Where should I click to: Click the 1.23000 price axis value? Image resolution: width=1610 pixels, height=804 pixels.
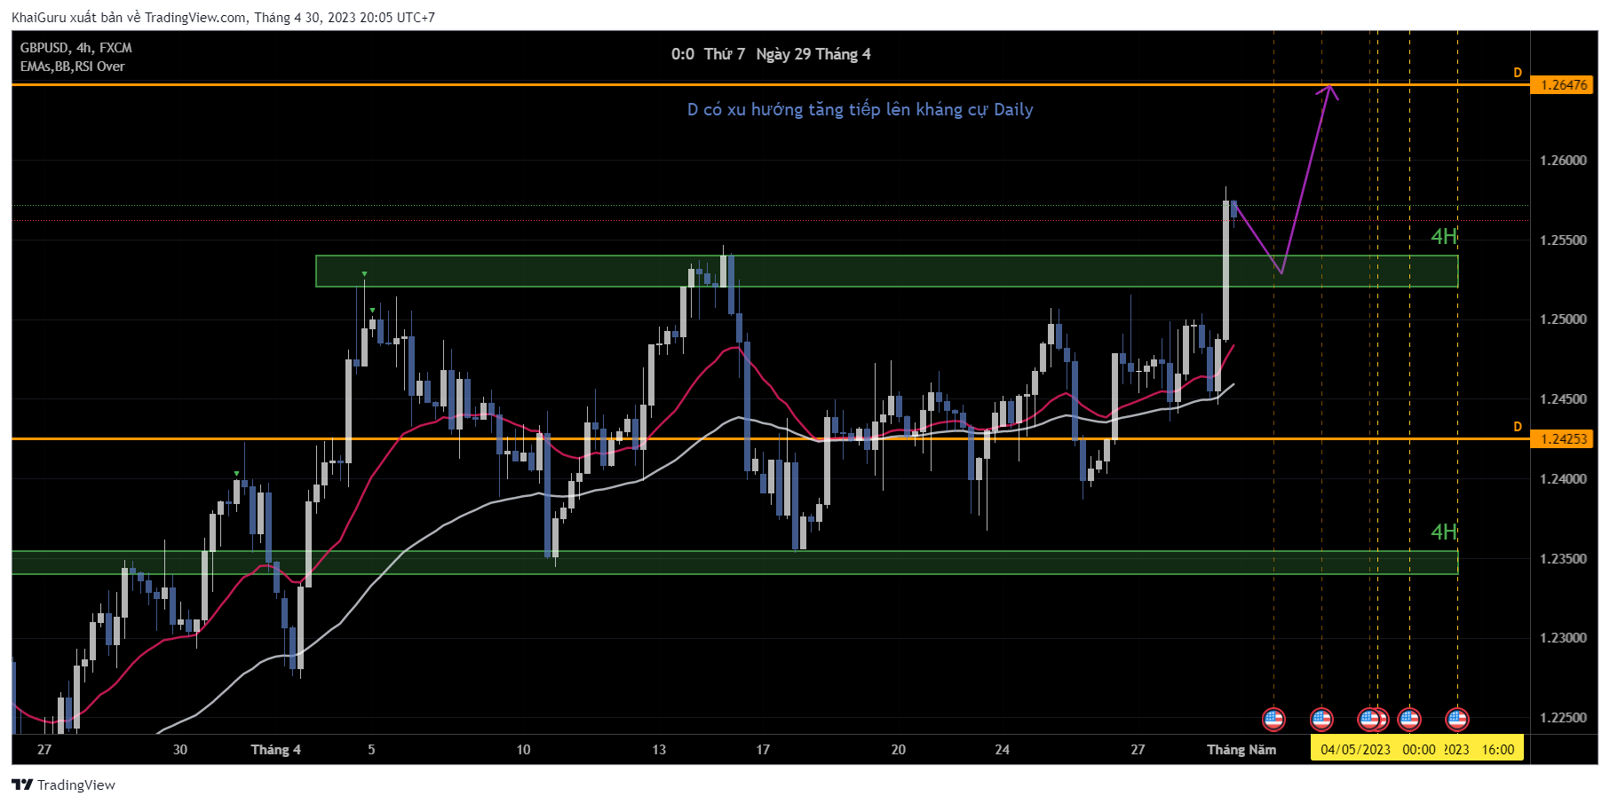(1563, 638)
